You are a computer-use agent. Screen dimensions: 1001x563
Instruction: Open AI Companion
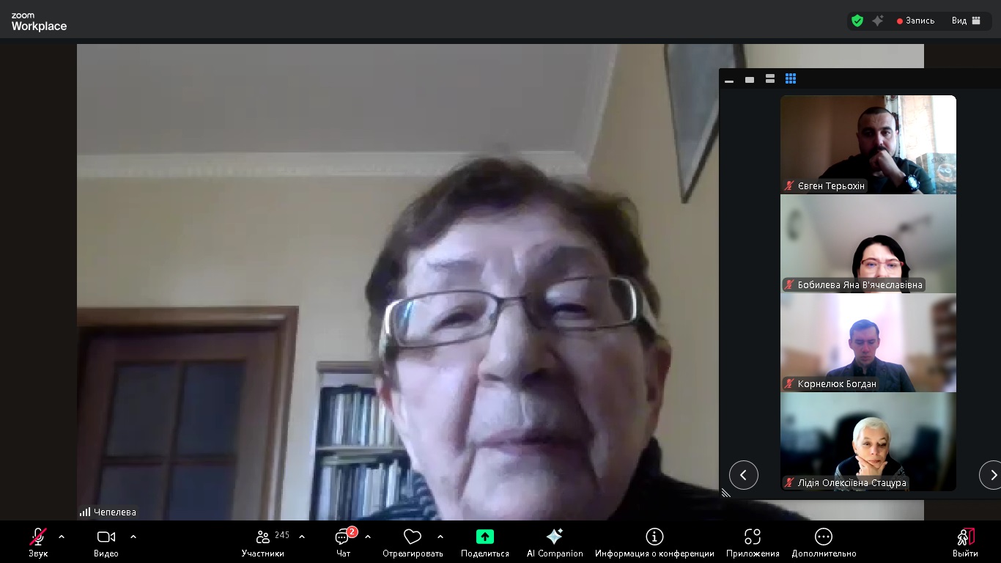(555, 541)
